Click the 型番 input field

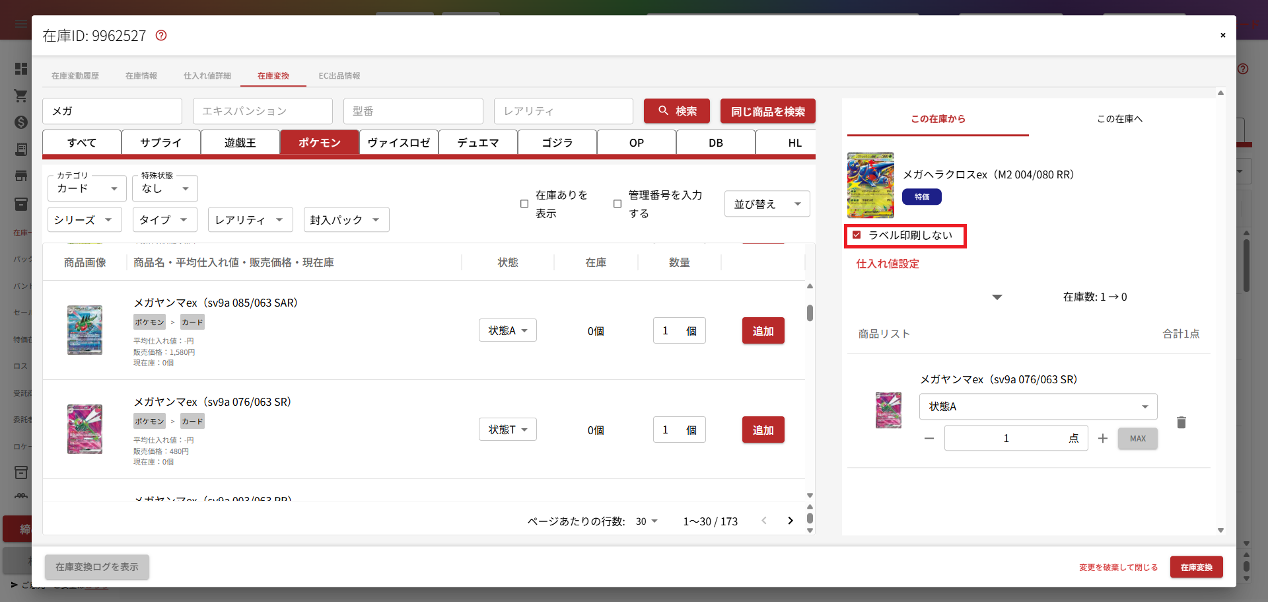(413, 111)
